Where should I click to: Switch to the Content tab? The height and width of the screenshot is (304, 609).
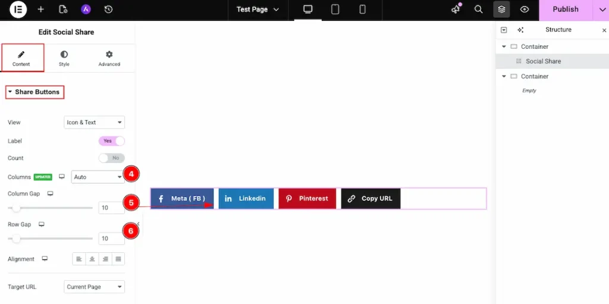click(21, 58)
